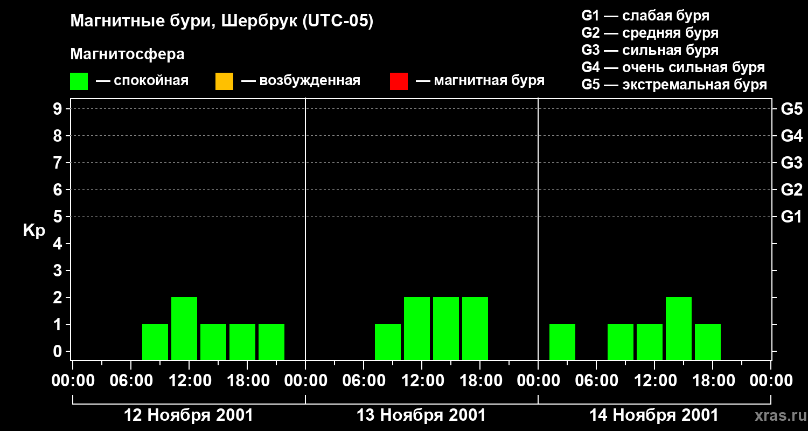Click the '12 Ноября 2001' date label
The width and height of the screenshot is (808, 431).
189,415
